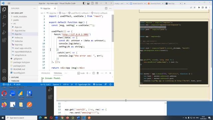The width and height of the screenshot is (213, 120).
Task: Open editor More Actions ellipsis
Action: click(x=110, y=8)
